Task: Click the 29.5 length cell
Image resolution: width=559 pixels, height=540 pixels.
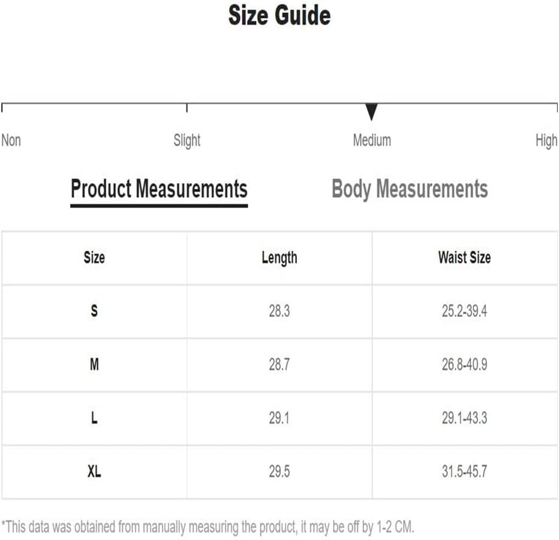Action: point(280,472)
